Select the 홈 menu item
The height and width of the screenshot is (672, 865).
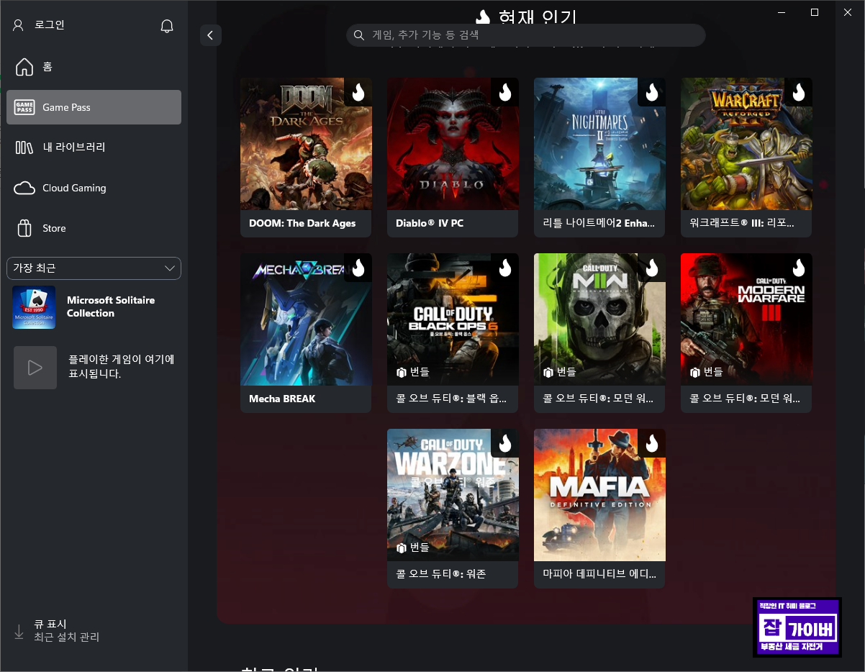pyautogui.click(x=94, y=67)
